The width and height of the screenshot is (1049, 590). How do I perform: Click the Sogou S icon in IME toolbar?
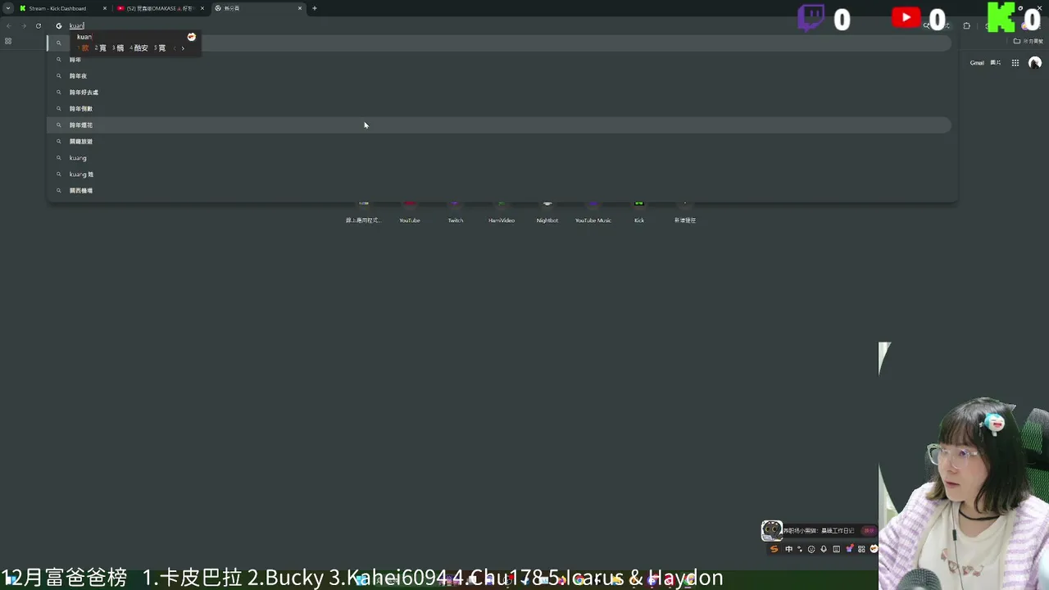coord(774,549)
